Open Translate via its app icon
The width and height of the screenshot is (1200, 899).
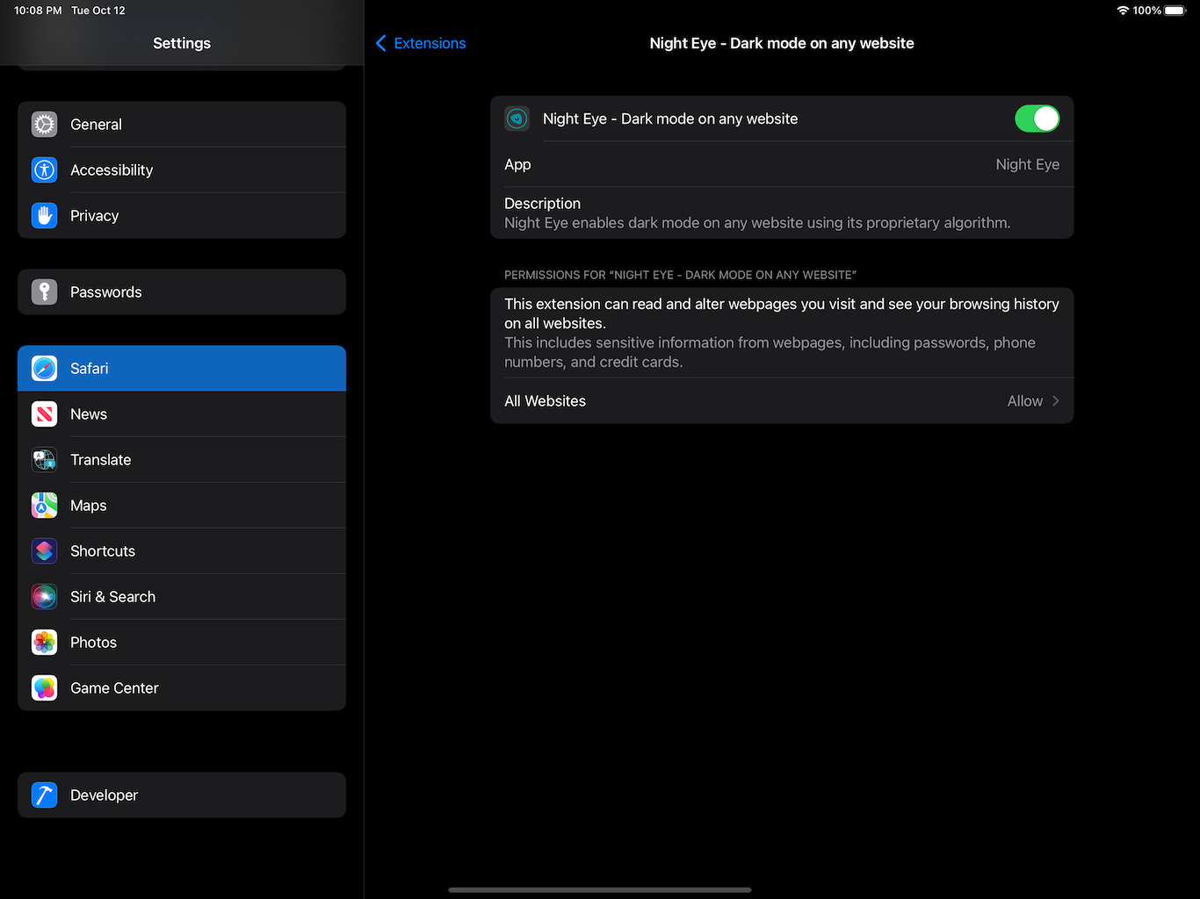point(44,459)
